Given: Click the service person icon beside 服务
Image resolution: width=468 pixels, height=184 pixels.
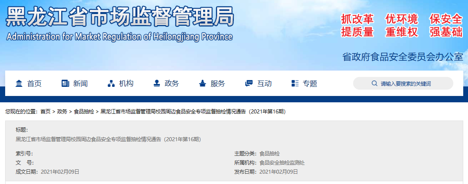Looking at the screenshot, I should (x=203, y=83).
